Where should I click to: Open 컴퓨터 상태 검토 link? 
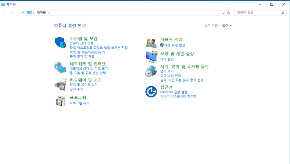tap(82, 43)
